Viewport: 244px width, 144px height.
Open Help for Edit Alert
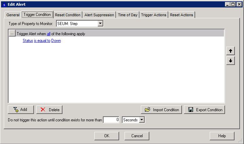[x=222, y=136]
